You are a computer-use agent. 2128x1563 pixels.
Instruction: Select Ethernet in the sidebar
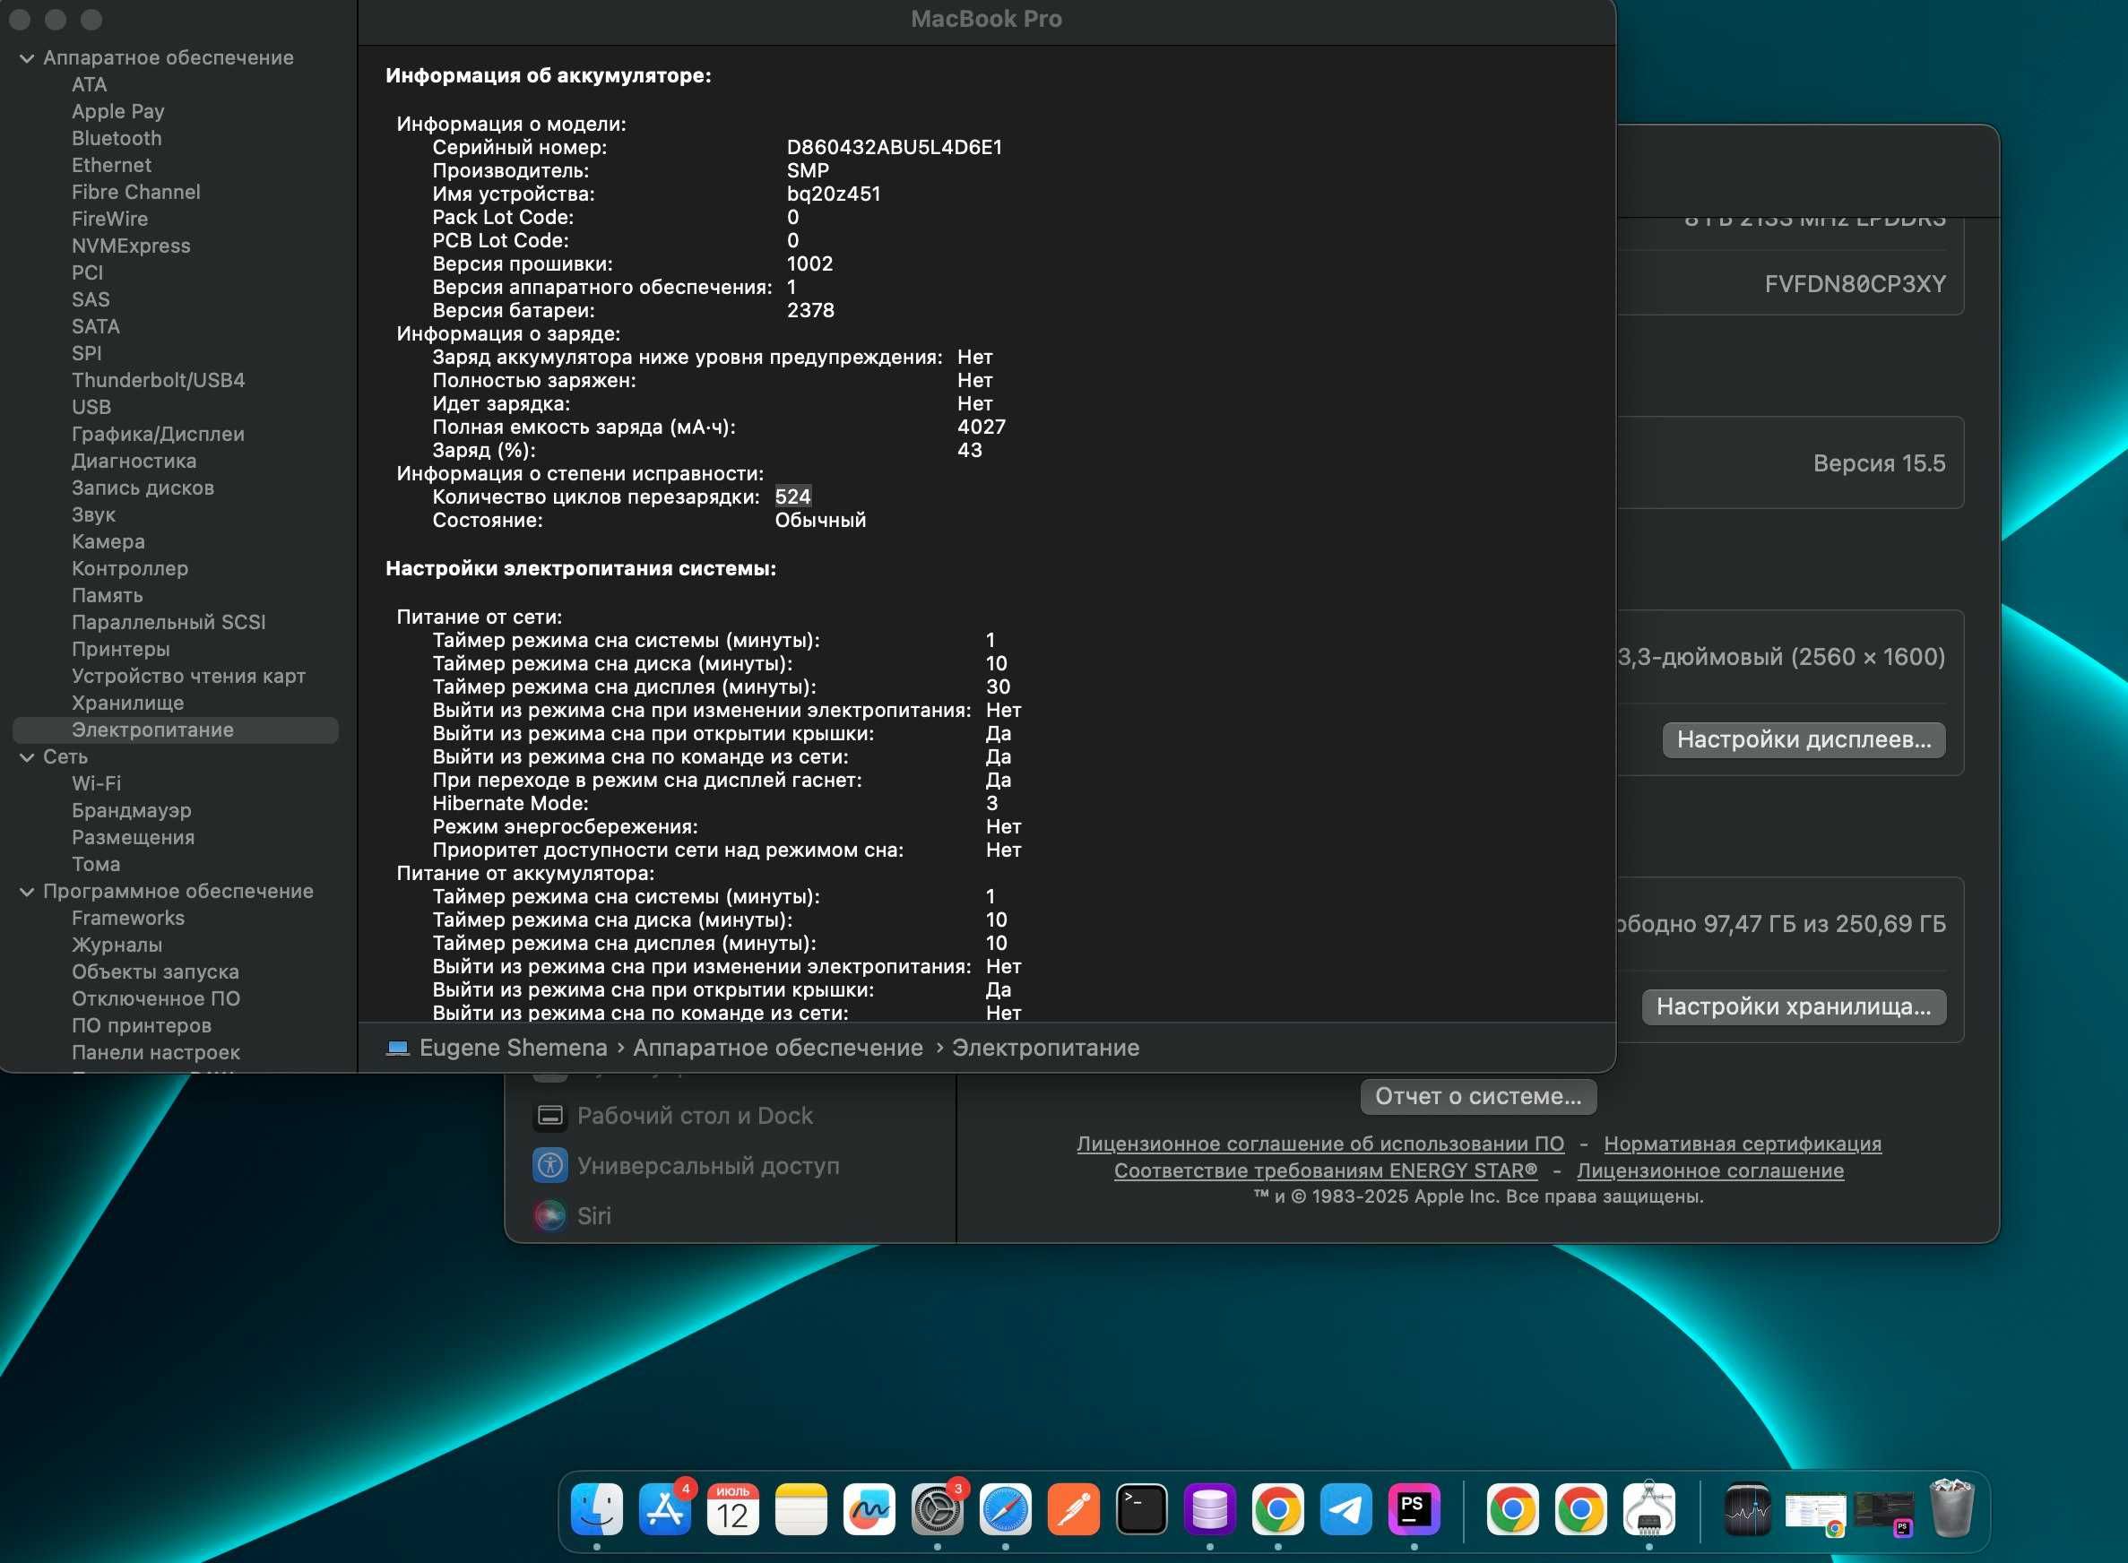(112, 165)
